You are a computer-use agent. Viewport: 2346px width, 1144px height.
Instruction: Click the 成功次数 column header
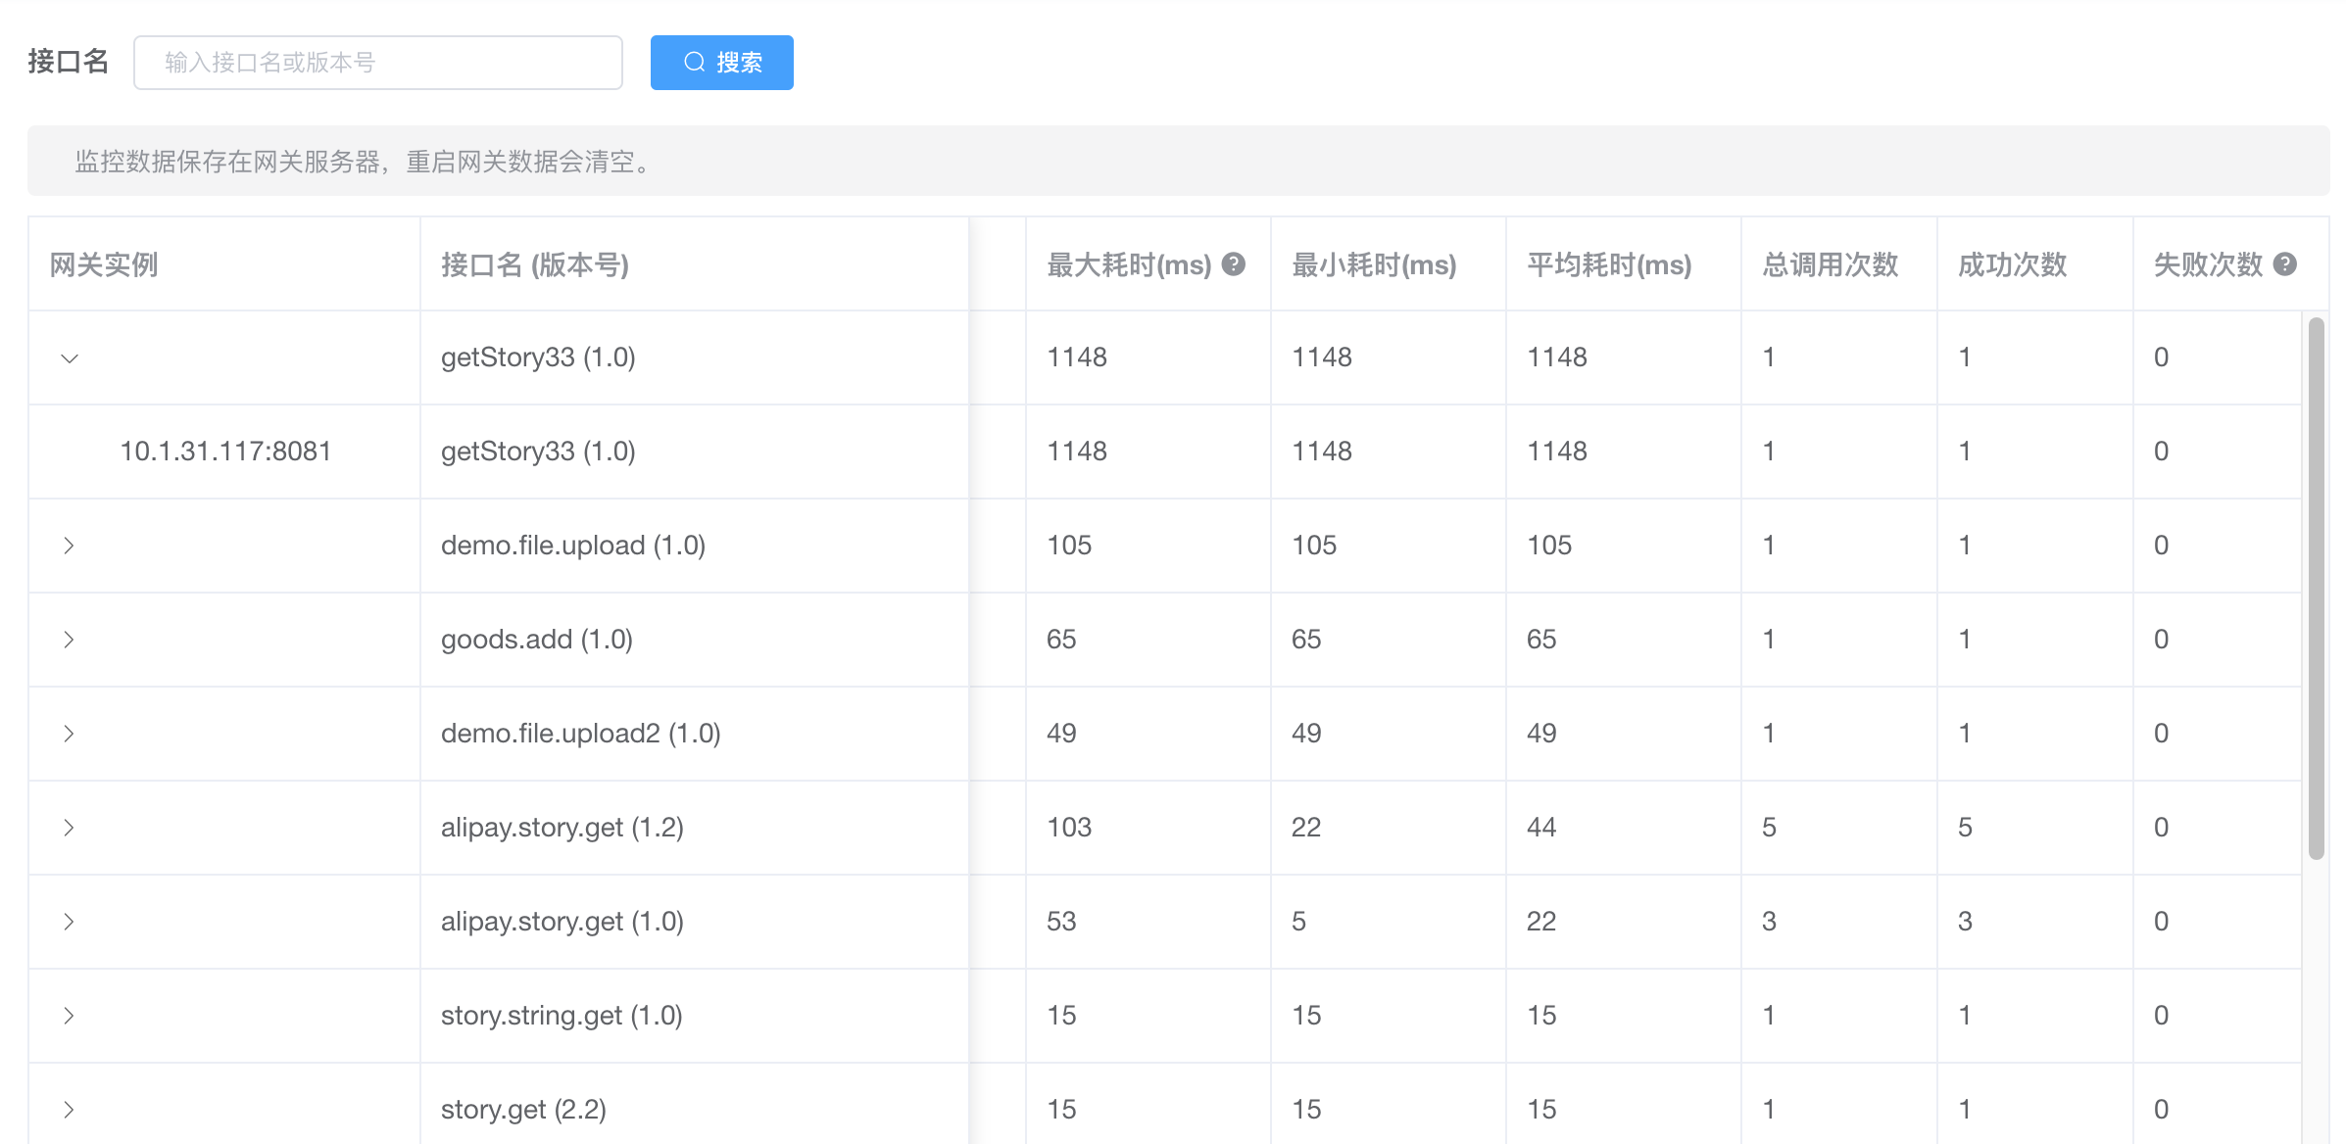(2012, 264)
